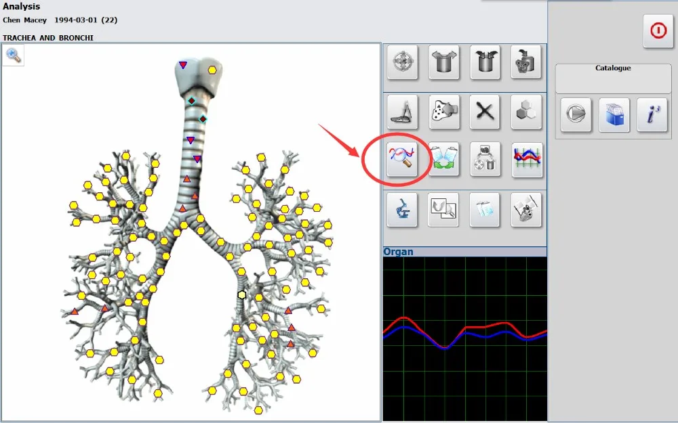Select the black X delete icon
The image size is (678, 423).
[x=485, y=112]
